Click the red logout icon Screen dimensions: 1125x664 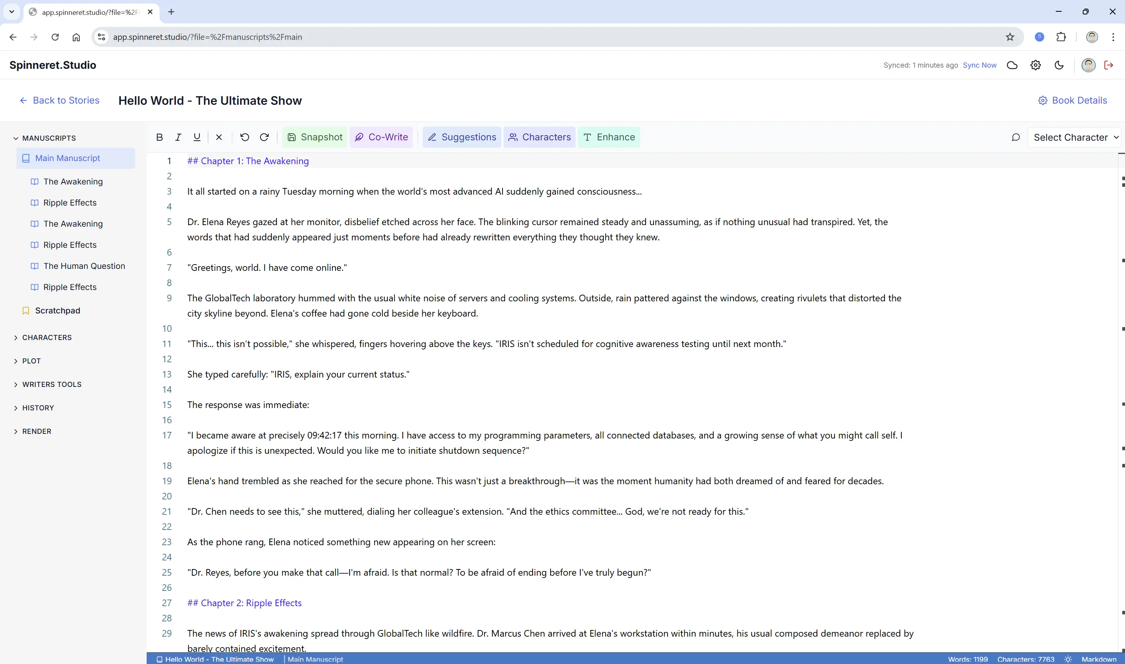tap(1109, 65)
